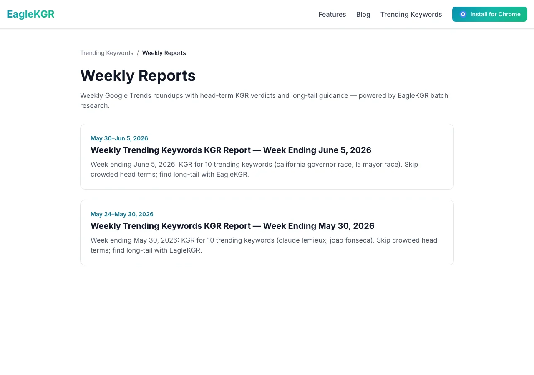
Task: Go to the Blog page
Action: click(363, 14)
